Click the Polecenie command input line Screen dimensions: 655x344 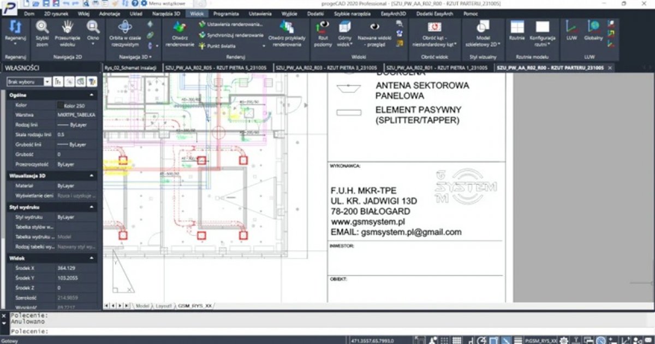tap(327, 331)
